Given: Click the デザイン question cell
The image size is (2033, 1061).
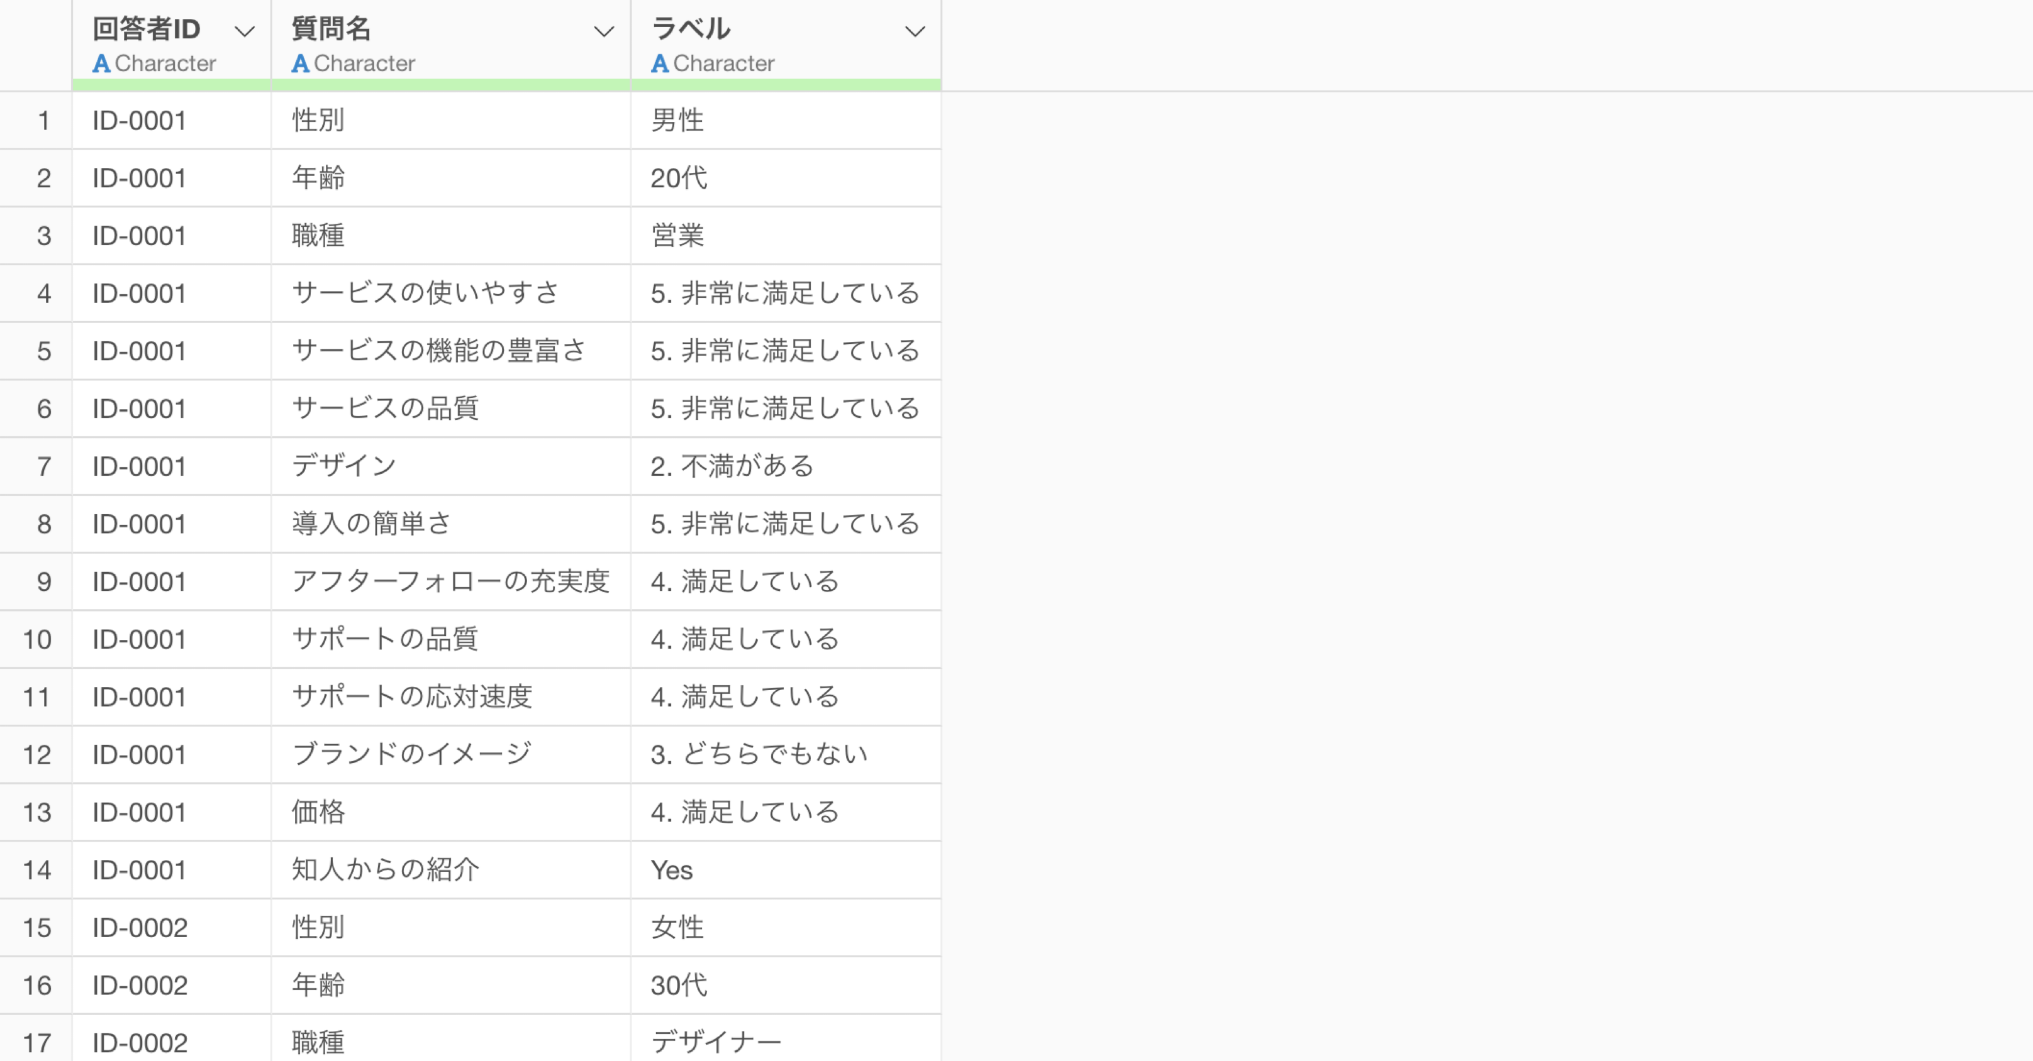Looking at the screenshot, I should point(344,466).
